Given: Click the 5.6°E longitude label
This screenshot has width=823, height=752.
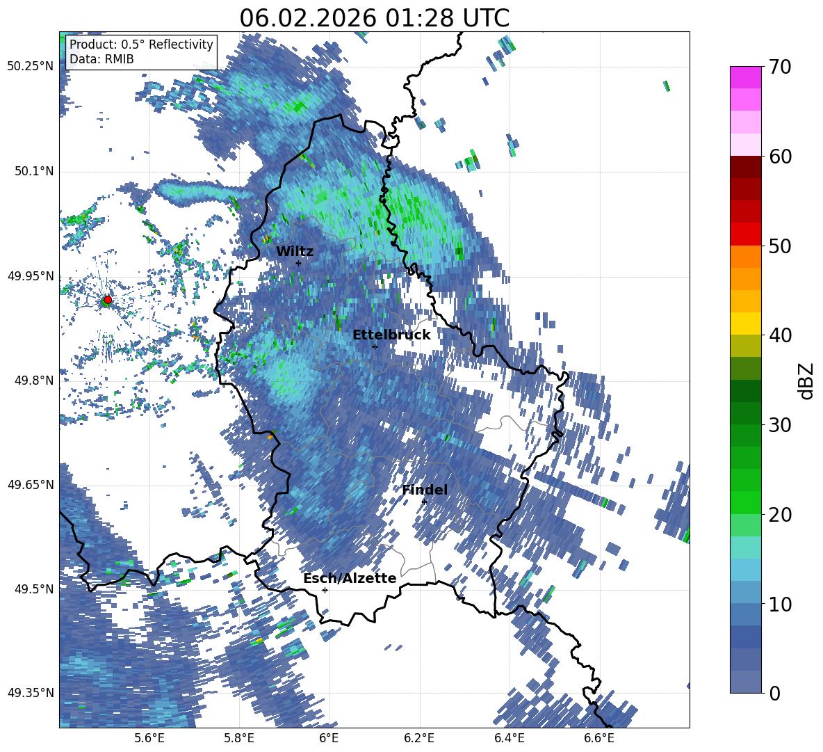Looking at the screenshot, I should (x=149, y=738).
